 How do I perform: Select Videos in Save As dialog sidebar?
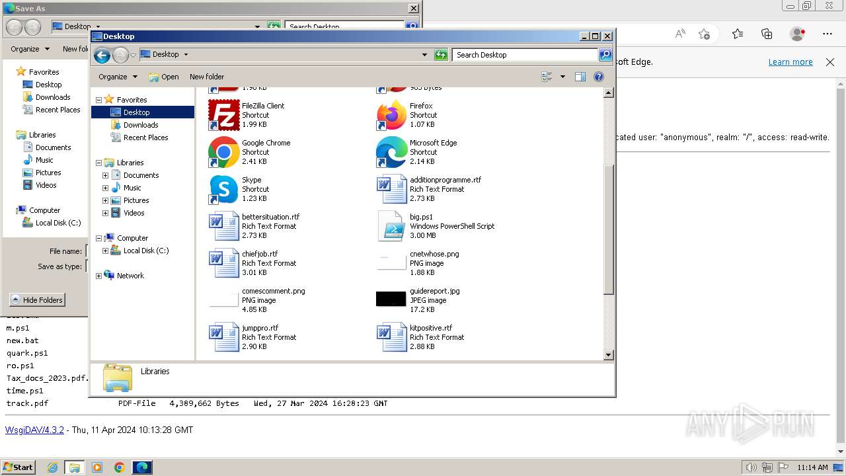click(46, 185)
